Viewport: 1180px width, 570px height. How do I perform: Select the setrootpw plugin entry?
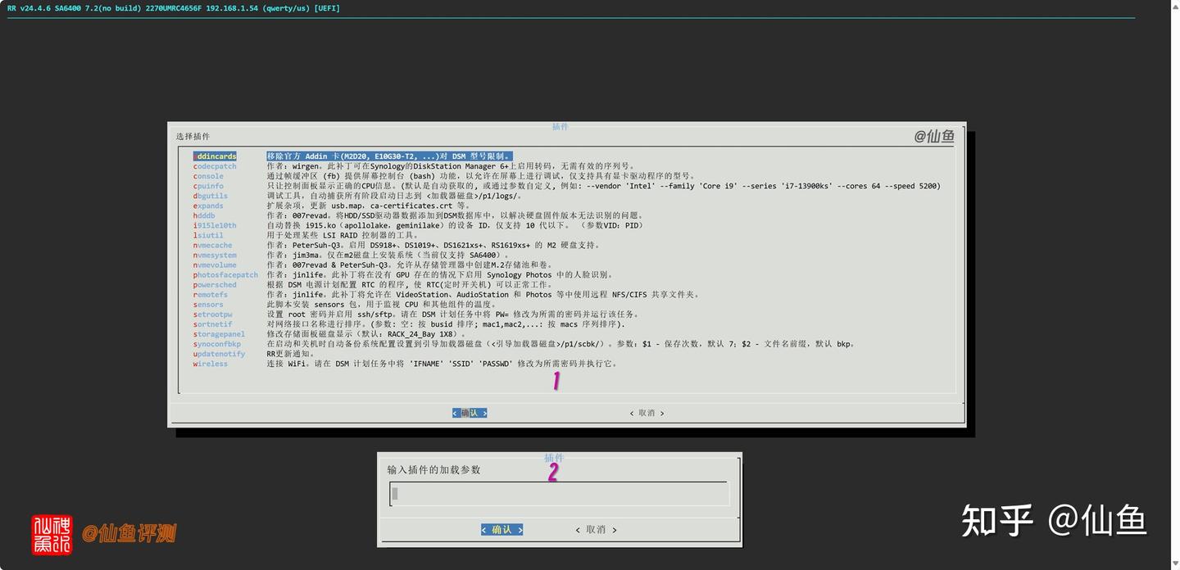416,314
